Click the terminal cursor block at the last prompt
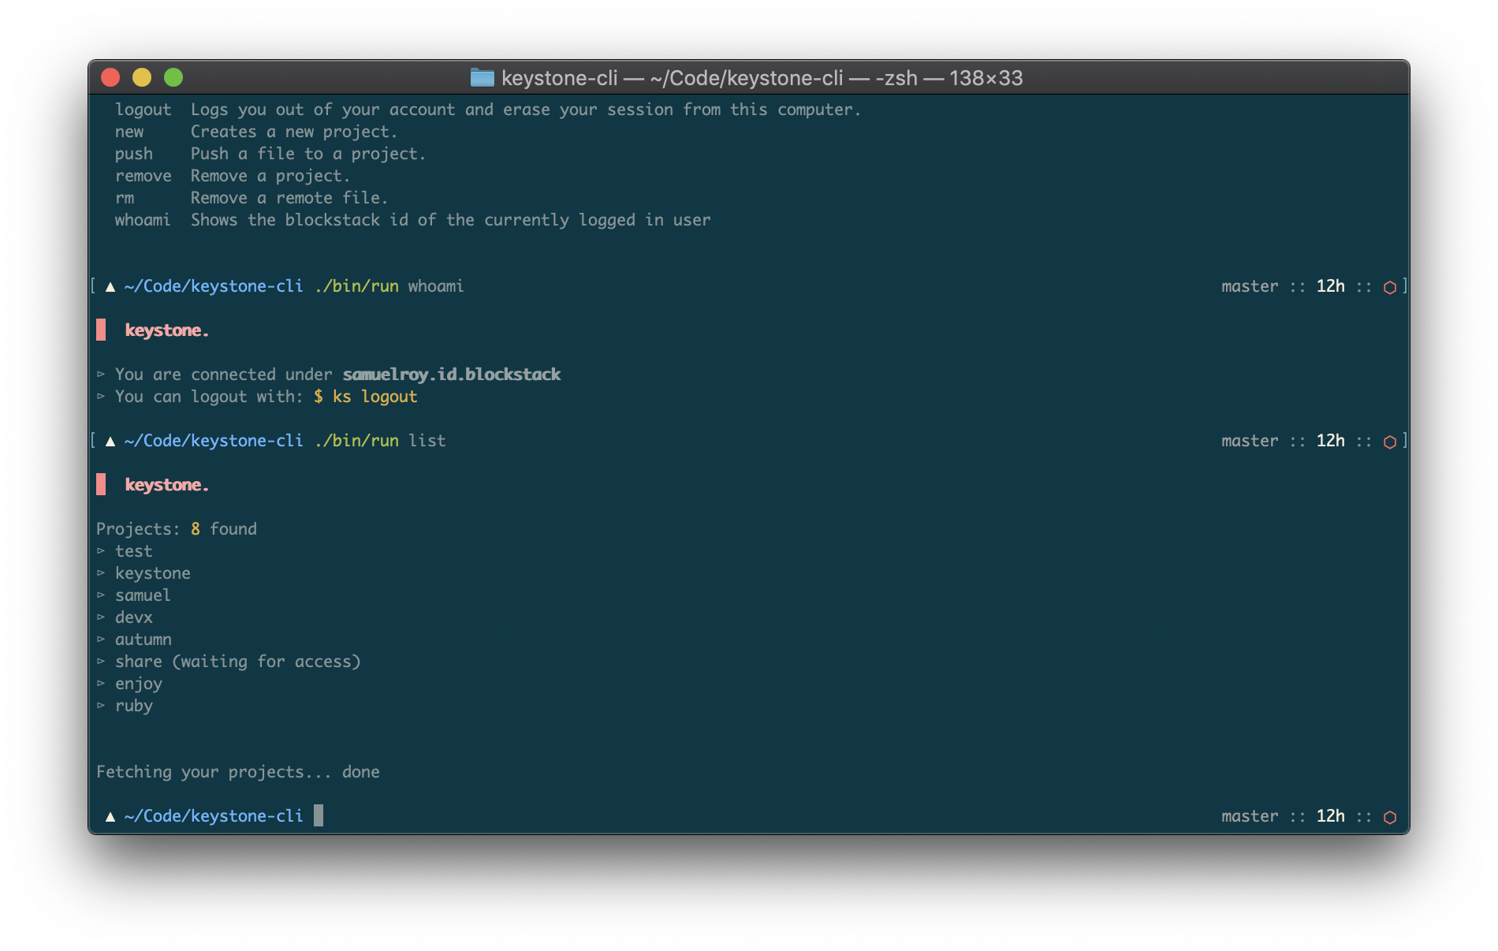This screenshot has height=951, width=1498. click(x=319, y=815)
